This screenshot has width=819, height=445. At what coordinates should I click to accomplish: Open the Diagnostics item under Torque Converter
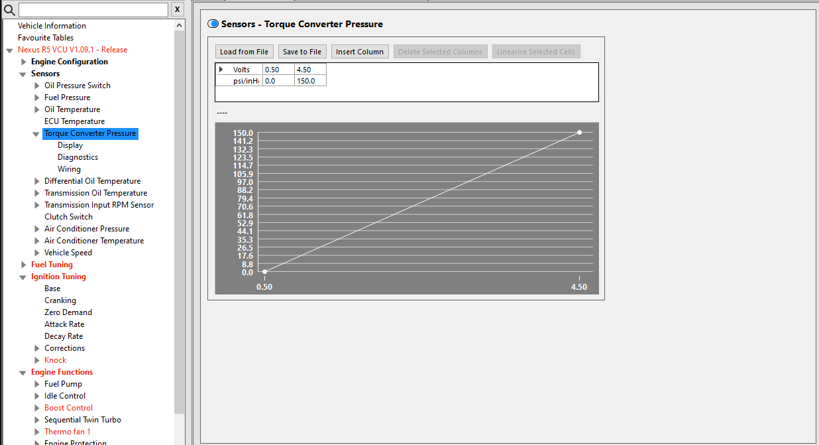click(78, 157)
